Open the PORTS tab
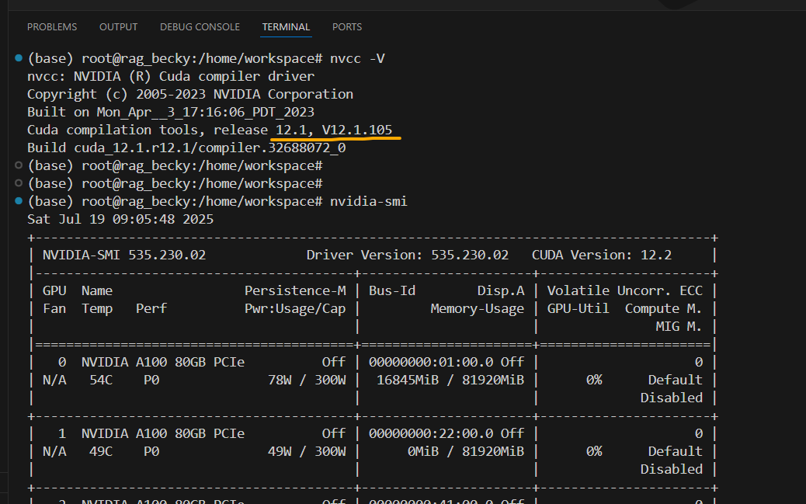Image resolution: width=806 pixels, height=504 pixels. click(x=347, y=26)
